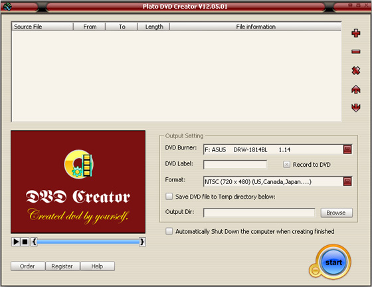Click the red minus remove file icon
This screenshot has height=287, width=372.
coord(355,51)
